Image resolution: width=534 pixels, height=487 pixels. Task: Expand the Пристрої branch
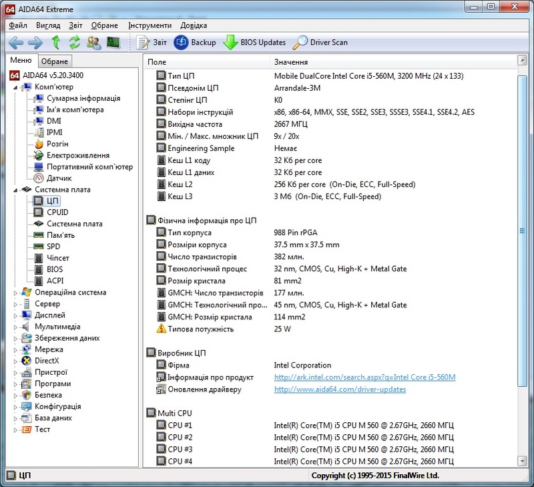pyautogui.click(x=15, y=373)
